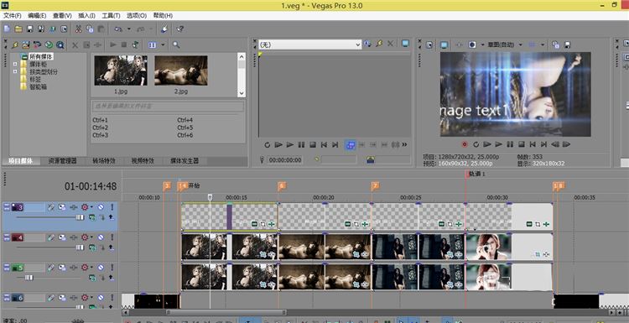
Task: Select the 2.jpg media thumbnail
Action: 181,70
